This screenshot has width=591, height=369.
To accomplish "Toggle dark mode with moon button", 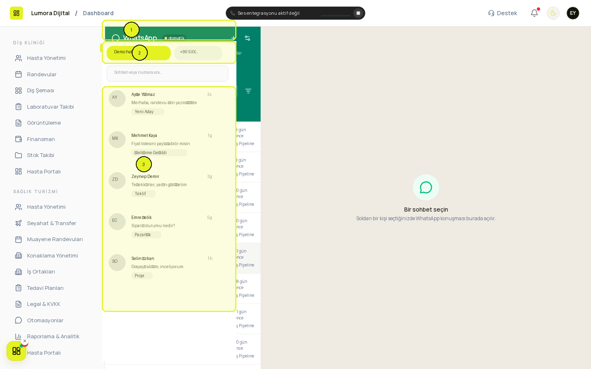I will (x=553, y=13).
